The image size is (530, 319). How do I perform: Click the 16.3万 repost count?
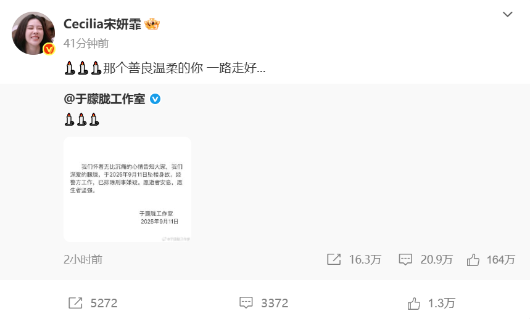[x=365, y=260]
